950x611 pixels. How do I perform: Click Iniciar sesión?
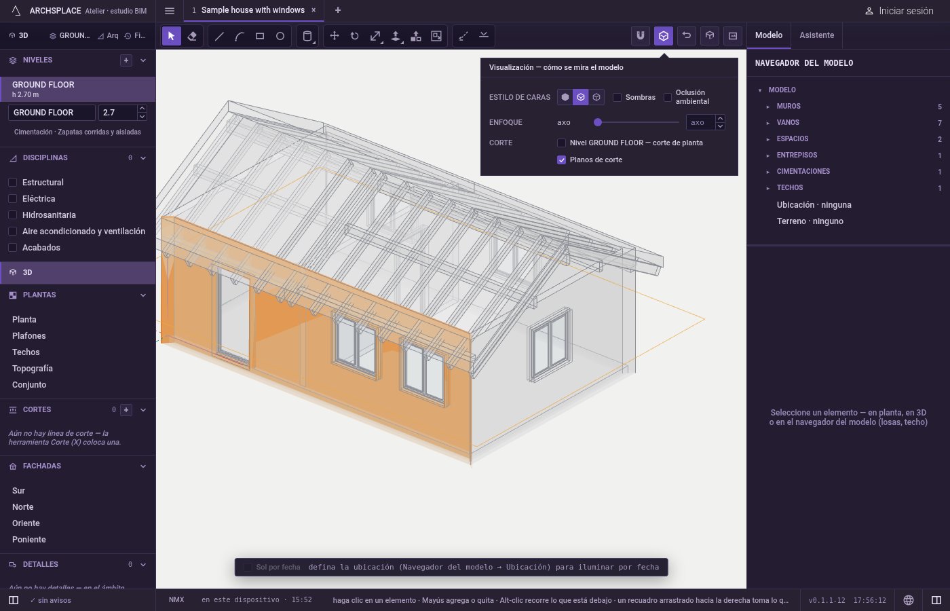coord(899,11)
